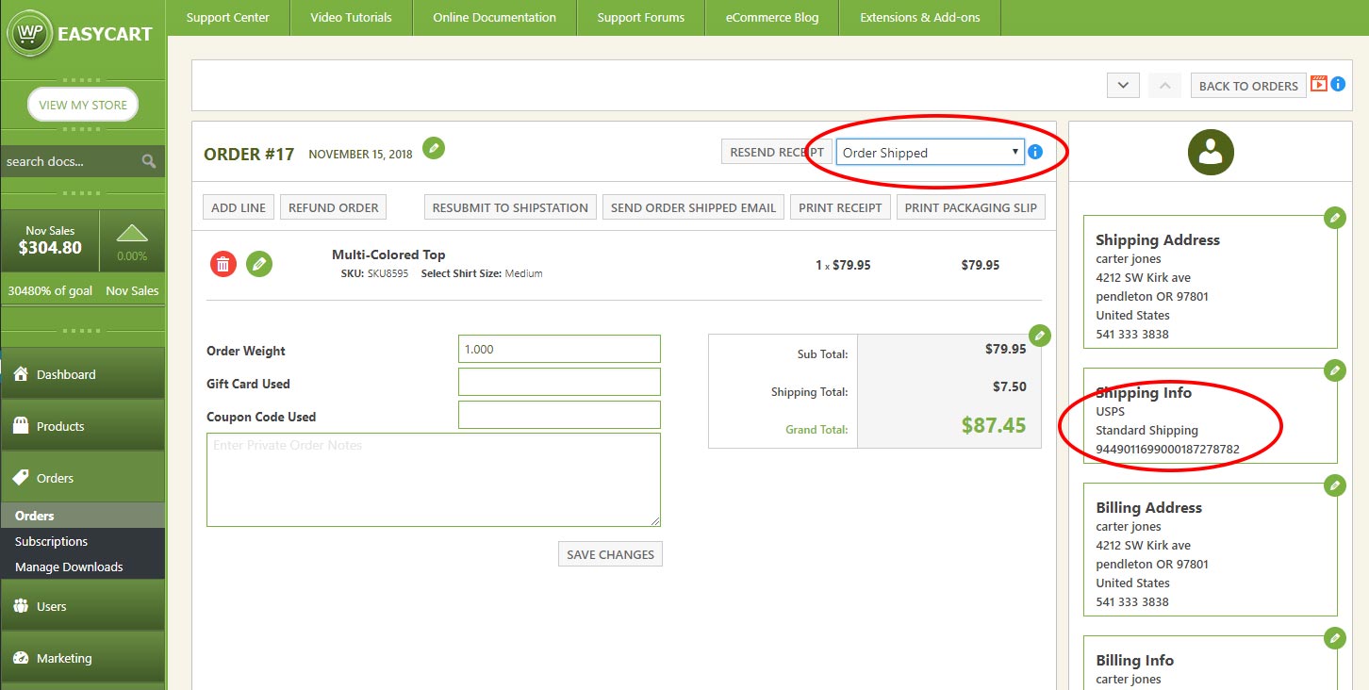Edit the Shipping Address panel
Image resolution: width=1369 pixels, height=690 pixels.
[x=1334, y=218]
